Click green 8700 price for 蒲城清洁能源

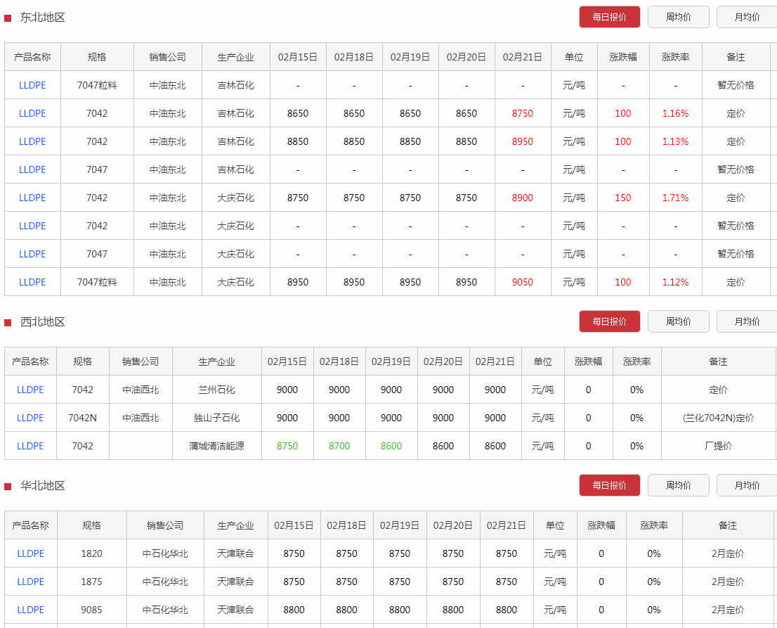click(339, 446)
